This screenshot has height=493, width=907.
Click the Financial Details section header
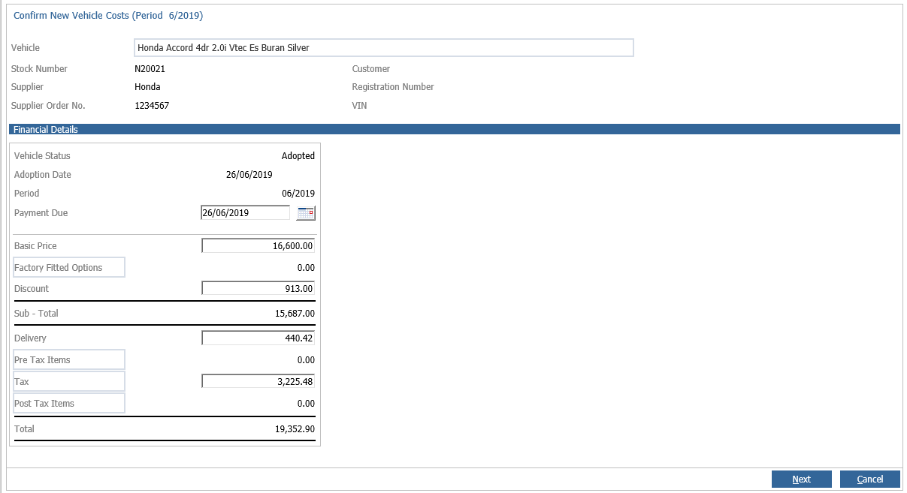click(x=454, y=129)
